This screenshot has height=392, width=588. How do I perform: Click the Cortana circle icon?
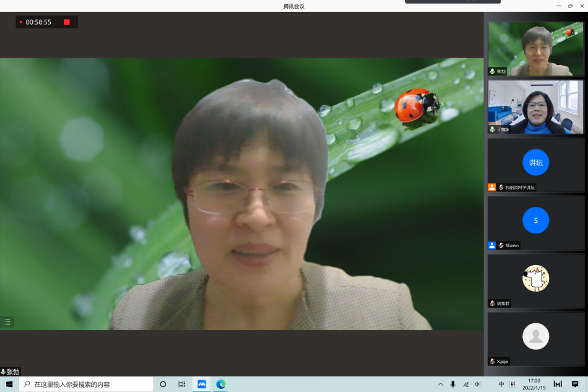click(163, 384)
